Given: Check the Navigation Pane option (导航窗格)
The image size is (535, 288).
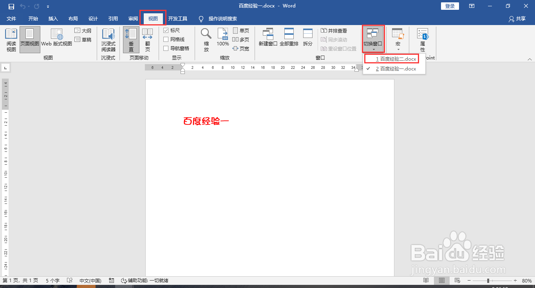Looking at the screenshot, I should (166, 48).
